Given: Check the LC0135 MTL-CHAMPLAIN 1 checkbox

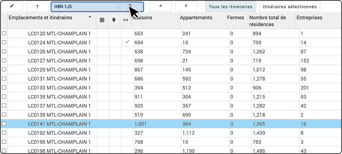Looking at the screenshot, I should [x=4, y=96].
